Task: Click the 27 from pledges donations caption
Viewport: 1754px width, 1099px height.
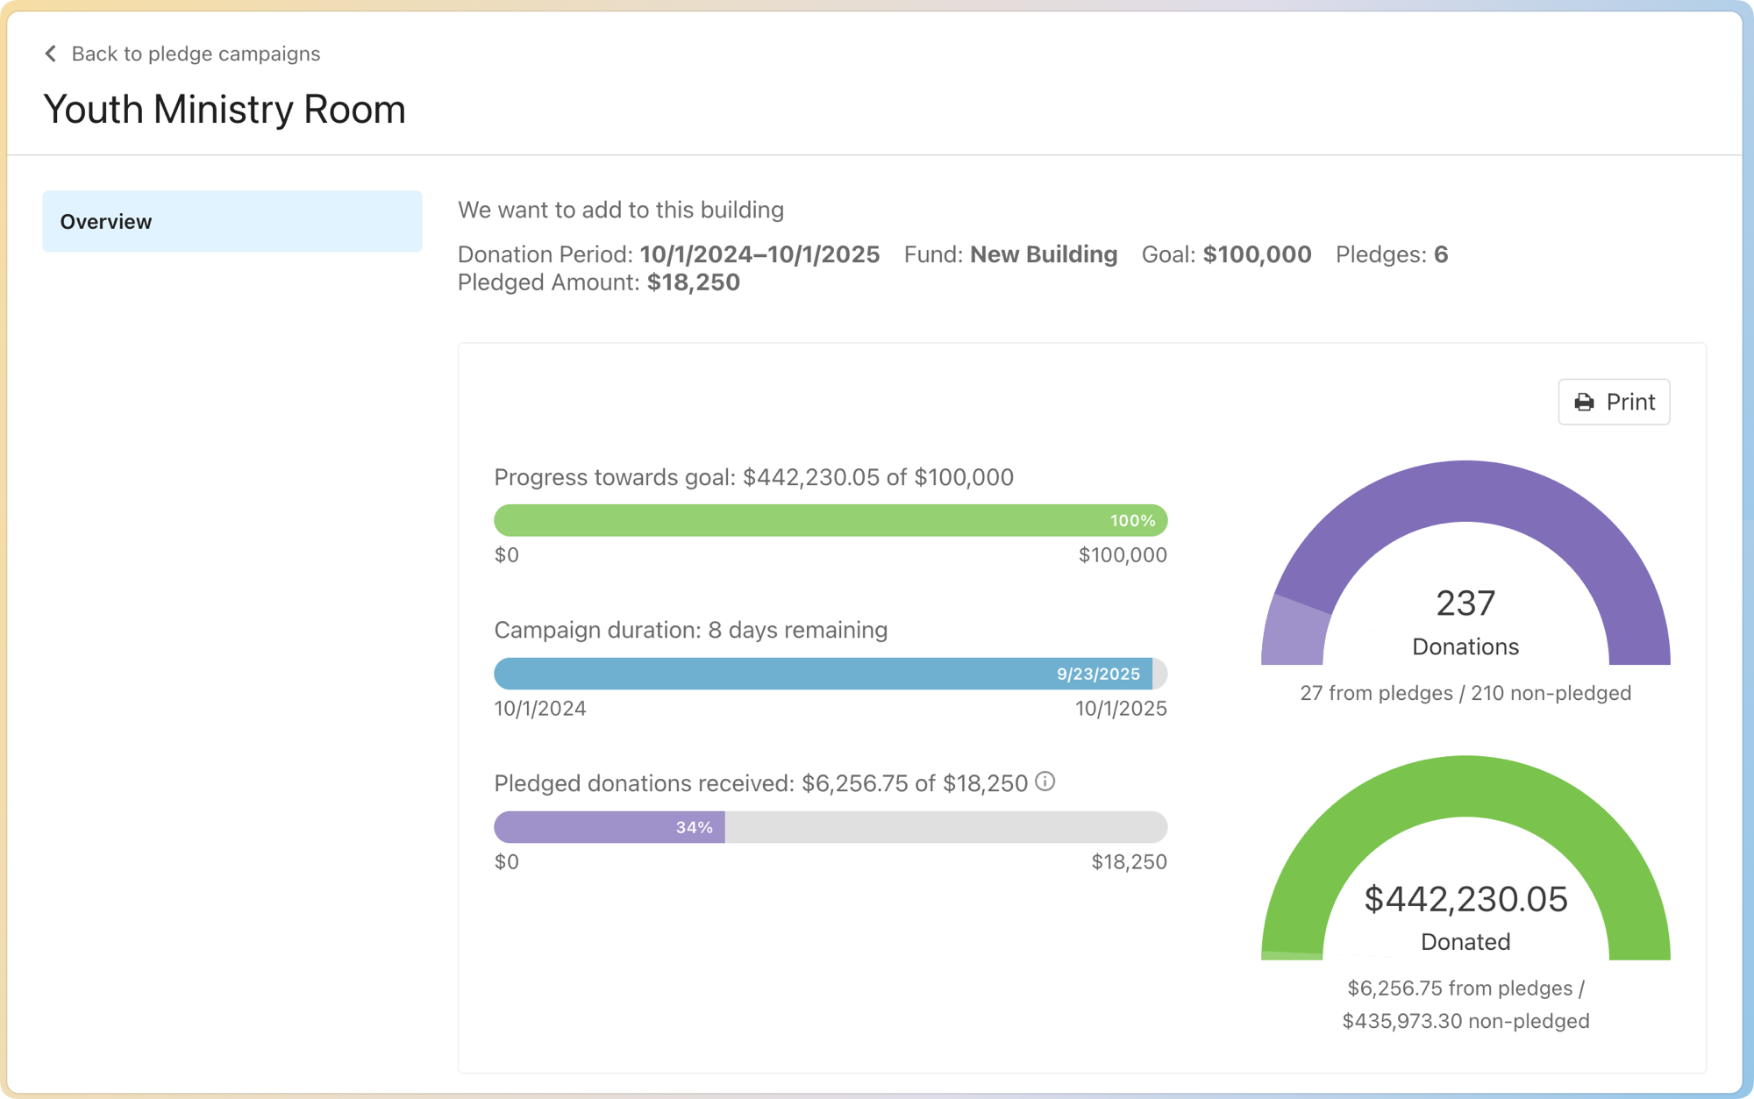Action: point(1375,694)
